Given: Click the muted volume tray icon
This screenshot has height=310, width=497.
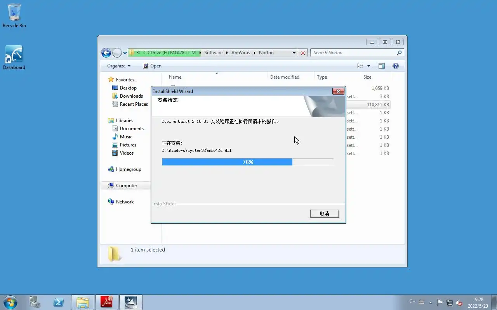Looking at the screenshot, I should tap(459, 302).
